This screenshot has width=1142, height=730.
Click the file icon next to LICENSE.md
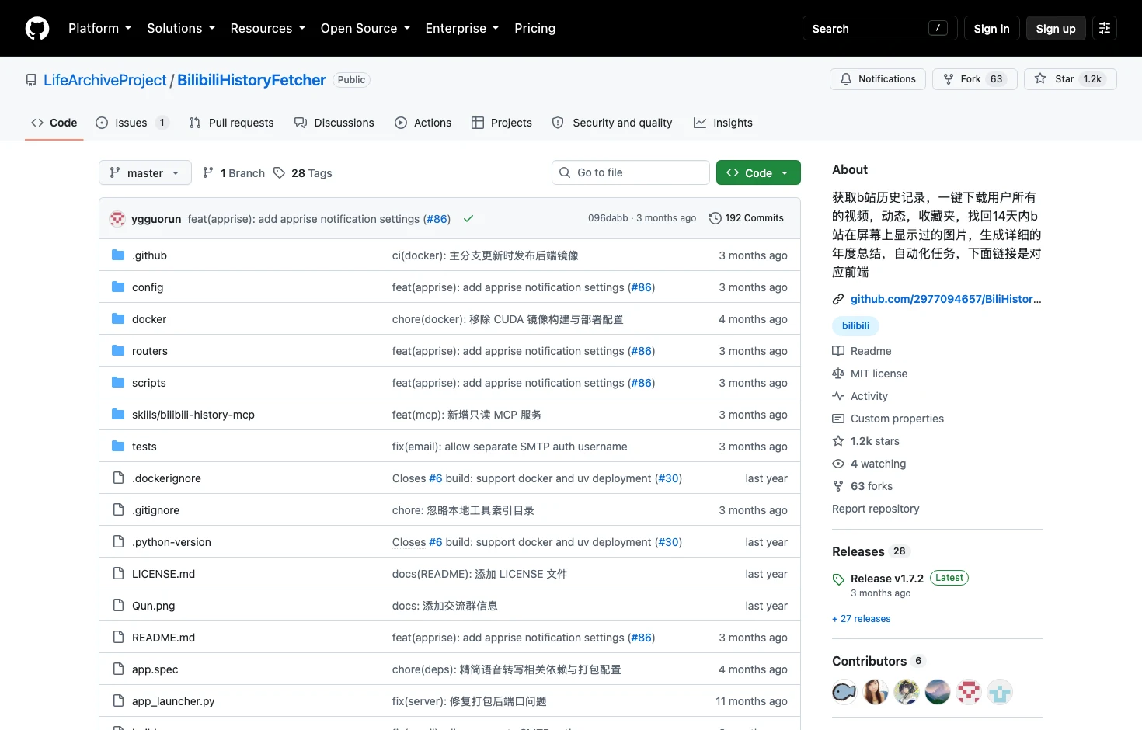[118, 573]
